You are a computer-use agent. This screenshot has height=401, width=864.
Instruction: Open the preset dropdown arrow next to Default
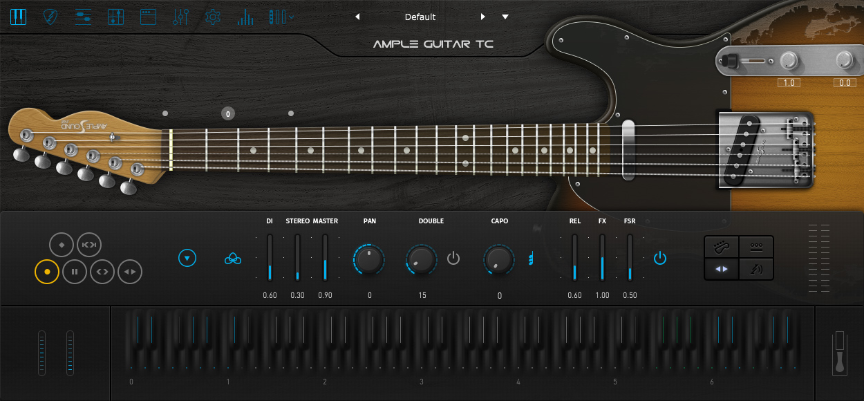pos(505,17)
